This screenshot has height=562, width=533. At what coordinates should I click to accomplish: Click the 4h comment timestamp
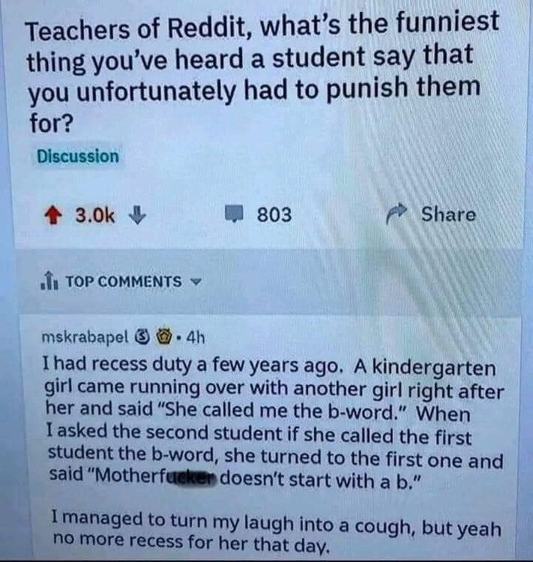point(196,337)
